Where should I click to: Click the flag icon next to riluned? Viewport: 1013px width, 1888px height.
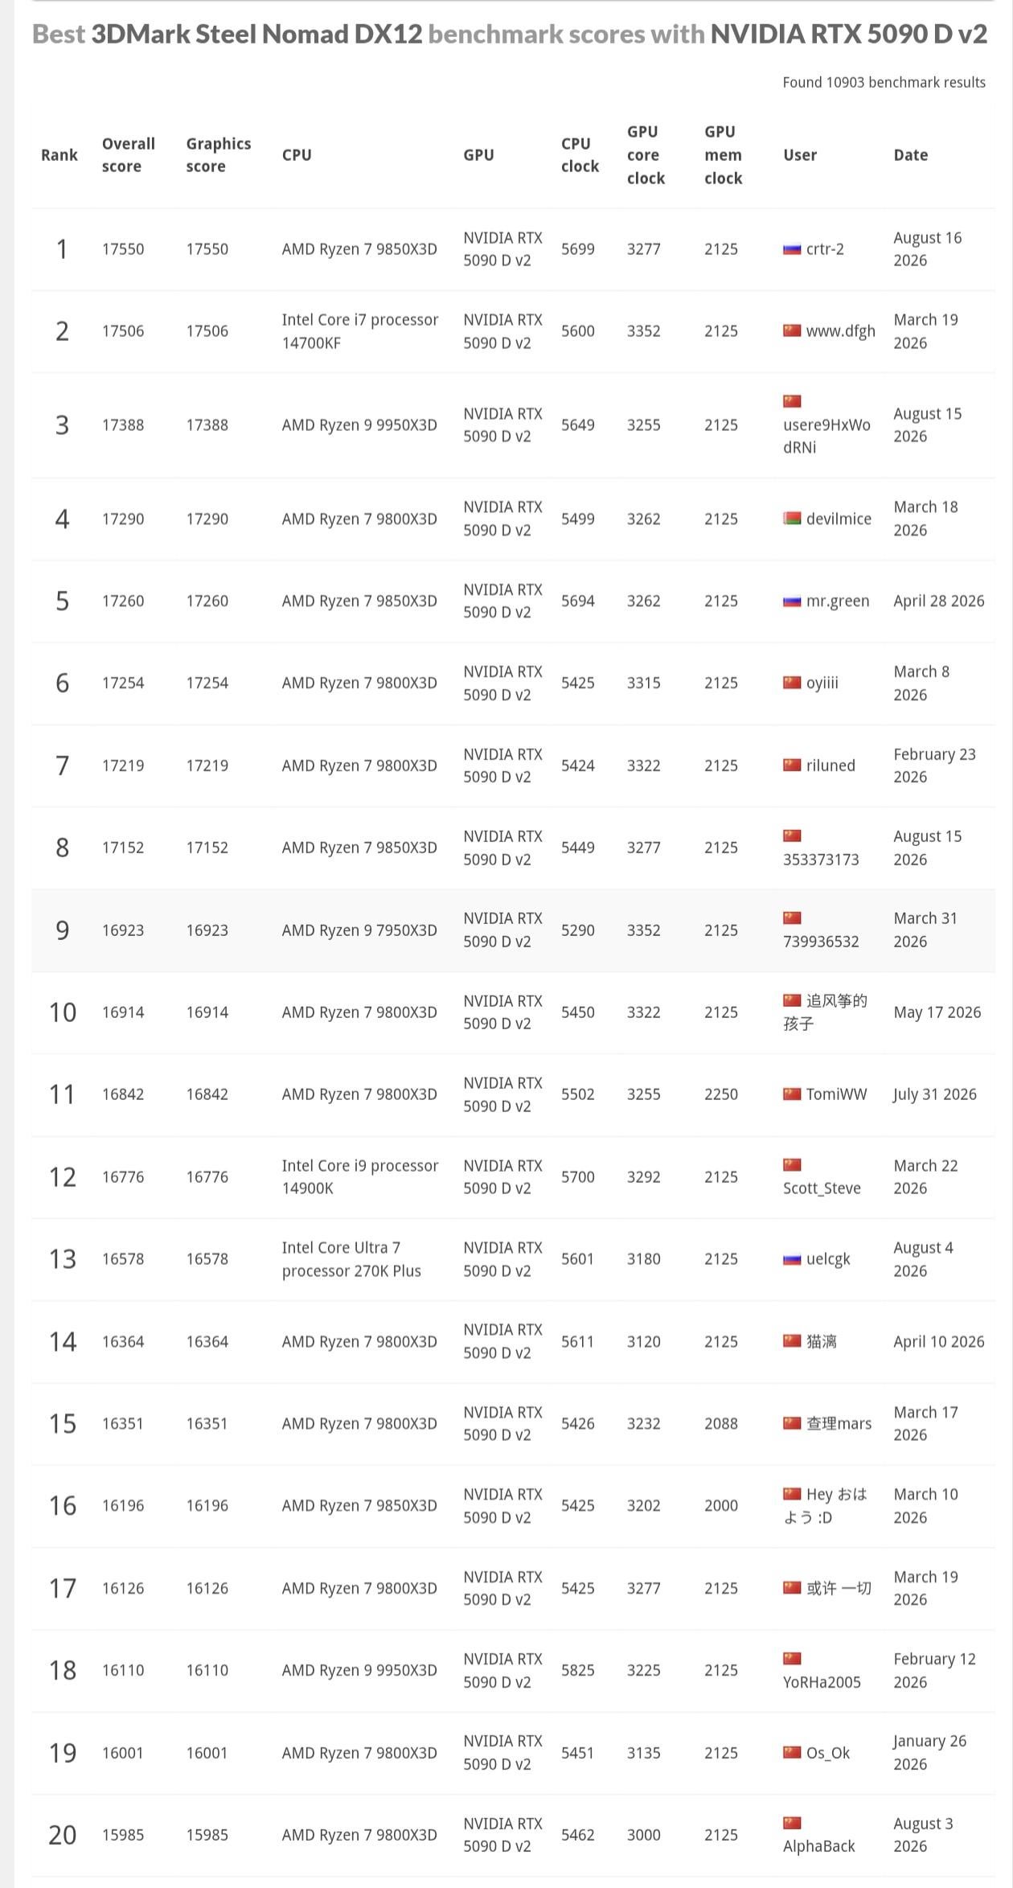792,765
